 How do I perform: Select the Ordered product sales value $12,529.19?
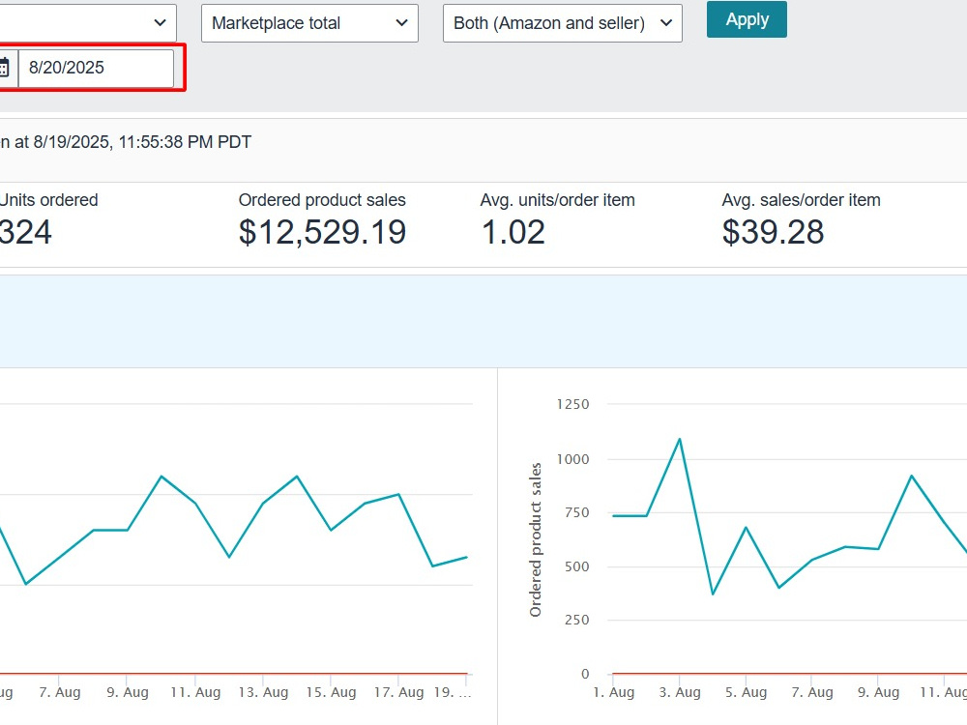pyautogui.click(x=322, y=232)
